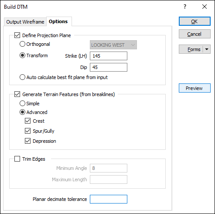Confirm with the OK button
215x214 pixels.
pyautogui.click(x=195, y=21)
